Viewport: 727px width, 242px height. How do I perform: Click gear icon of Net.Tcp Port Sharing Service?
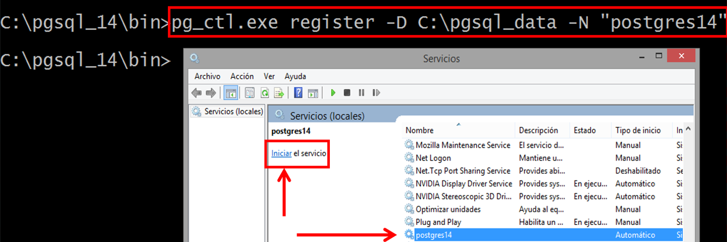click(x=409, y=171)
